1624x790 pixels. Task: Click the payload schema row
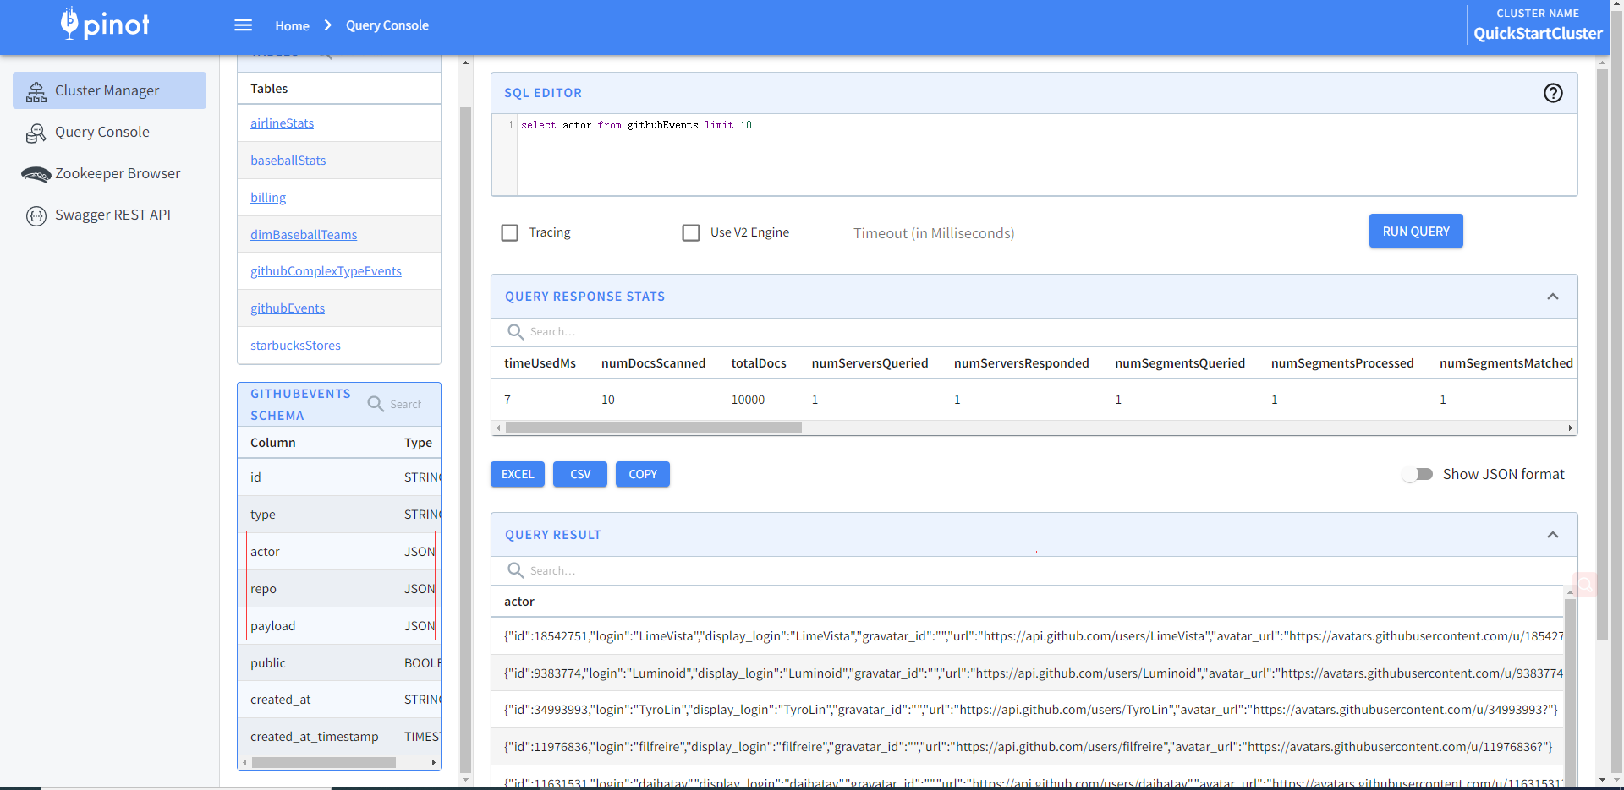[x=340, y=626]
